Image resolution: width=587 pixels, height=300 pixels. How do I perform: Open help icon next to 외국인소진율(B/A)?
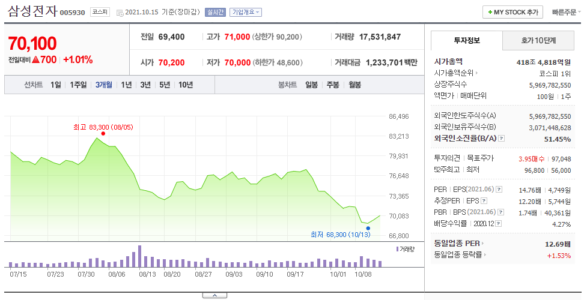point(502,139)
